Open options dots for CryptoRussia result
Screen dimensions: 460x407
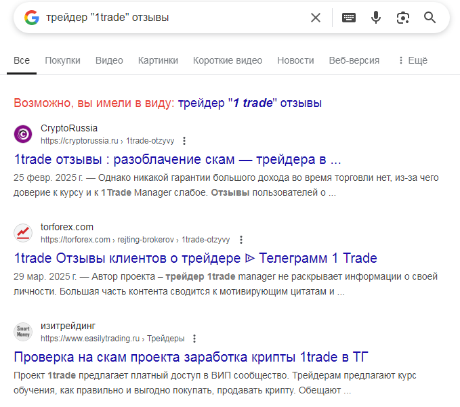(184, 141)
